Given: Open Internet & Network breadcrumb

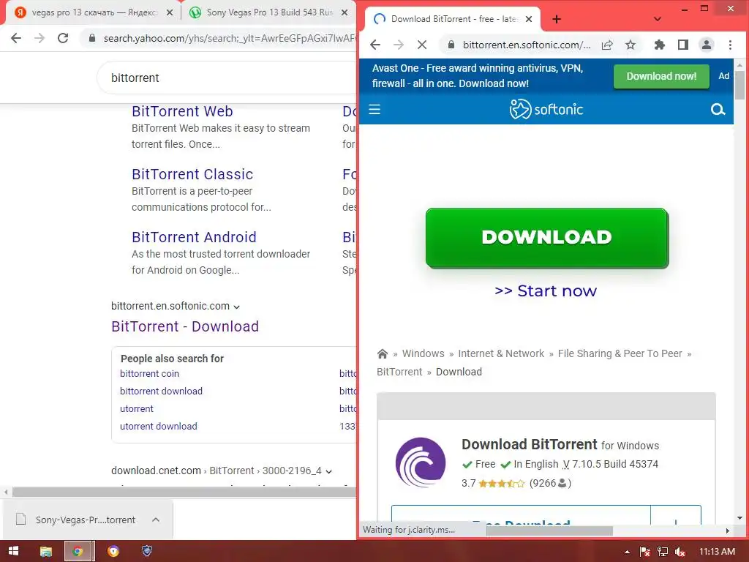Looking at the screenshot, I should click(x=501, y=353).
